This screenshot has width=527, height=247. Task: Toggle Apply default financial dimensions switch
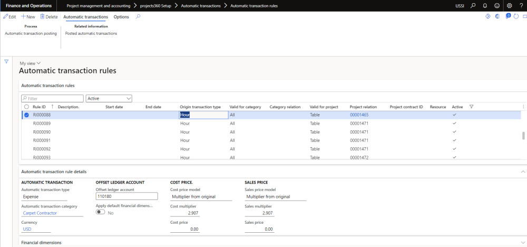click(100, 212)
